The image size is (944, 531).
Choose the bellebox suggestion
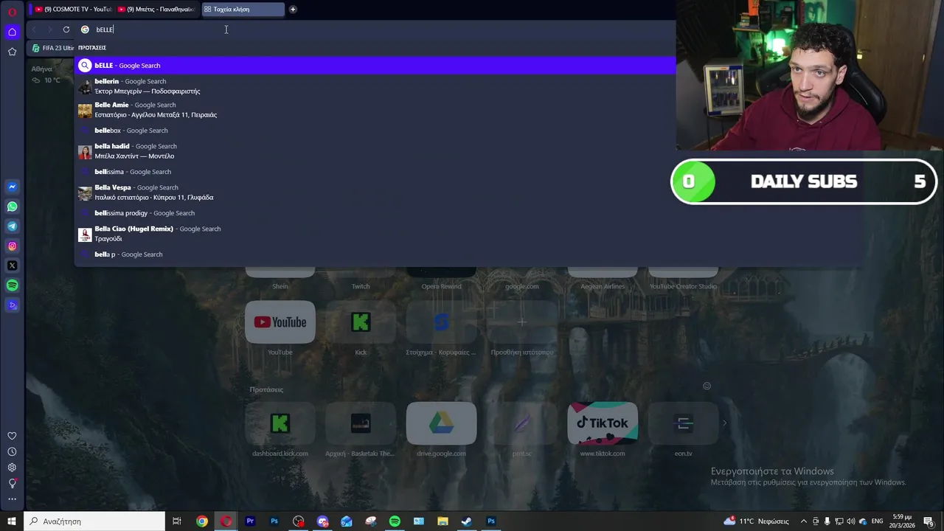[x=375, y=131]
